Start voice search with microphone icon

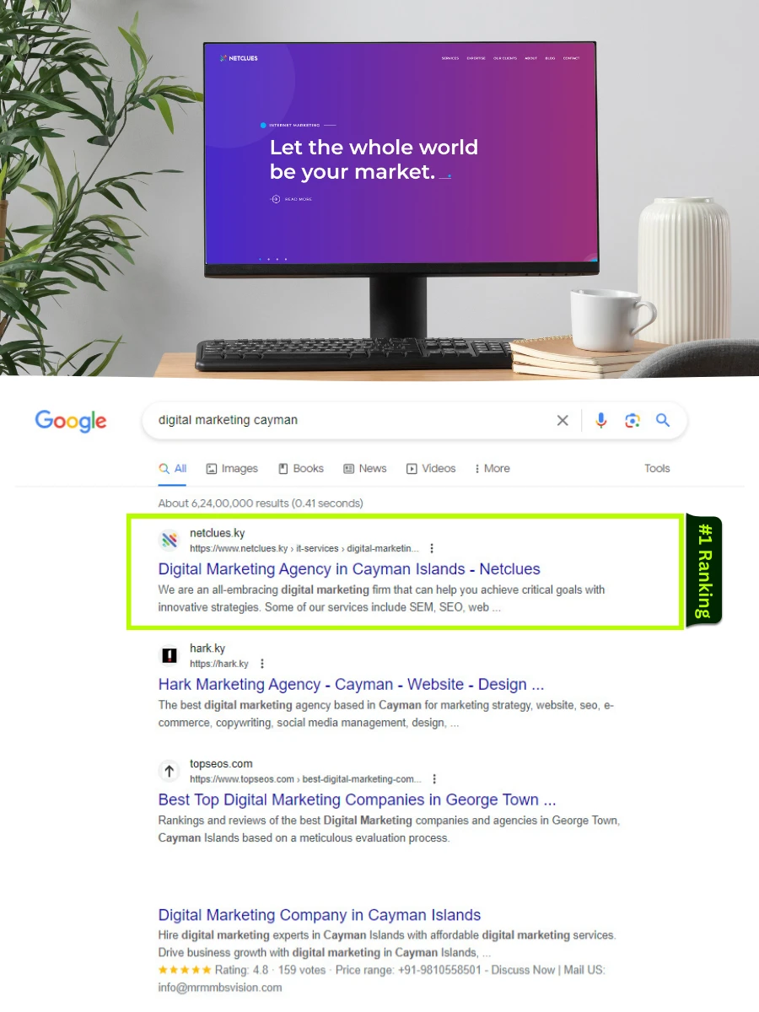click(x=600, y=420)
